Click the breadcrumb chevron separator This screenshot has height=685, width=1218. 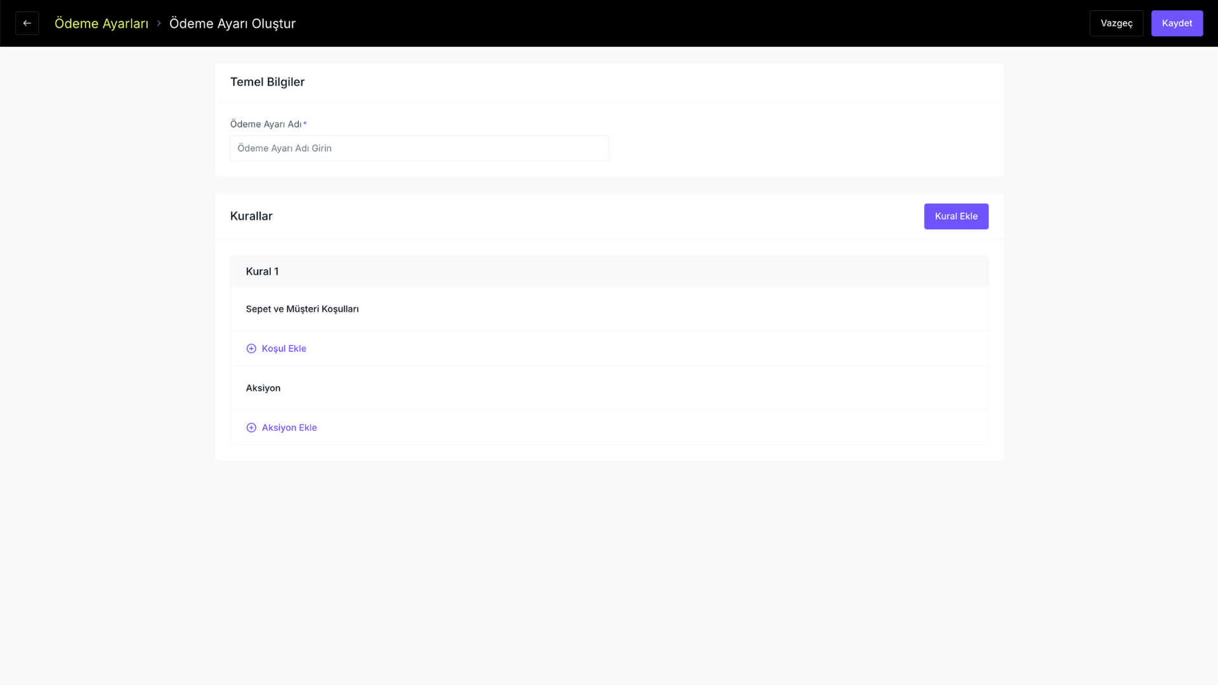(159, 23)
